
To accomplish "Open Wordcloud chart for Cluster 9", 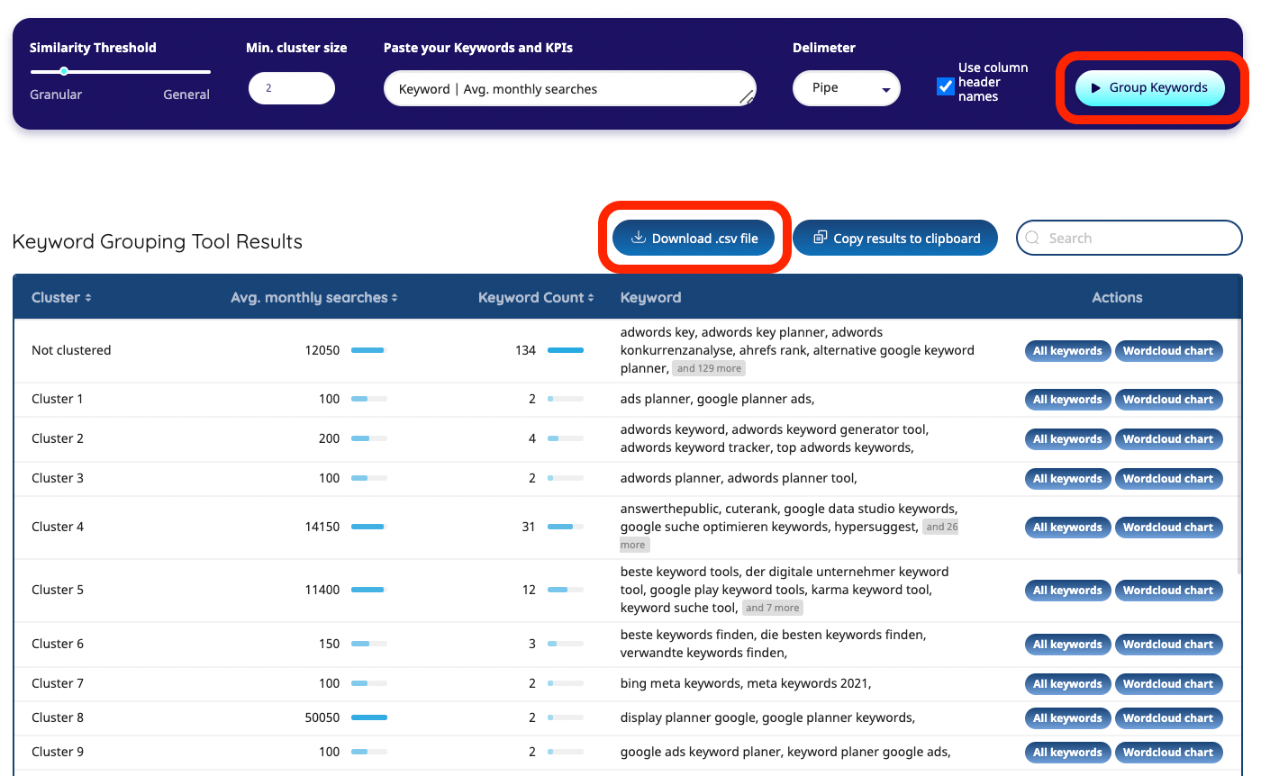I will (1168, 753).
